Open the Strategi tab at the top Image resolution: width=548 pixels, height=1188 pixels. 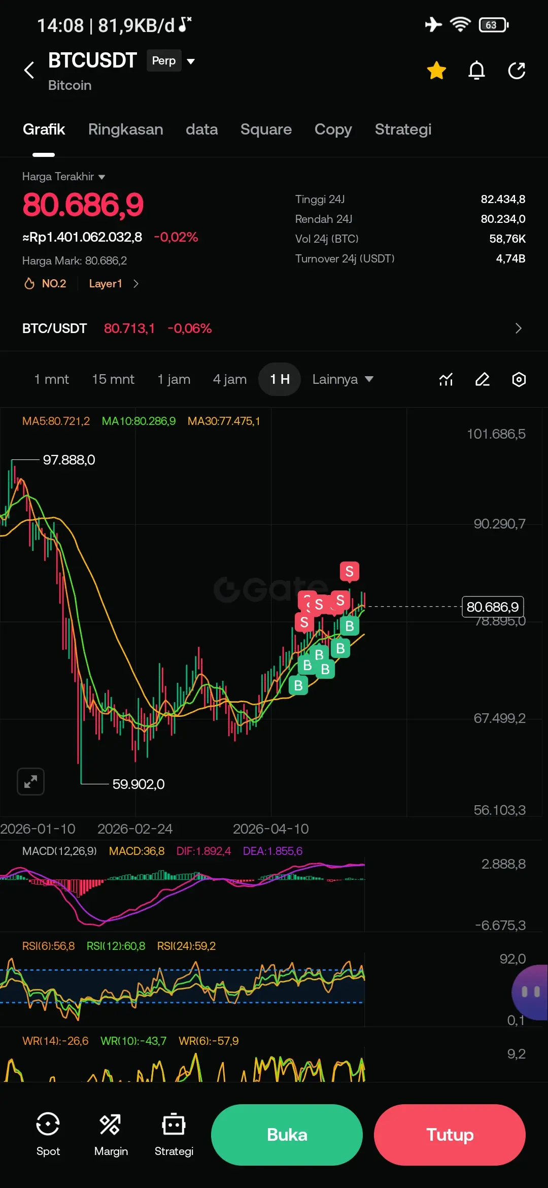(x=403, y=129)
